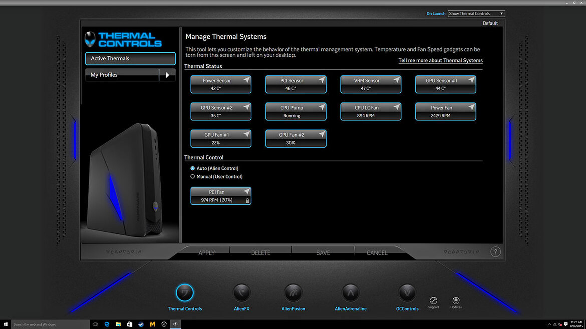The width and height of the screenshot is (586, 329).
Task: Click the PCI Fan gadget arrow icon
Action: [246, 191]
